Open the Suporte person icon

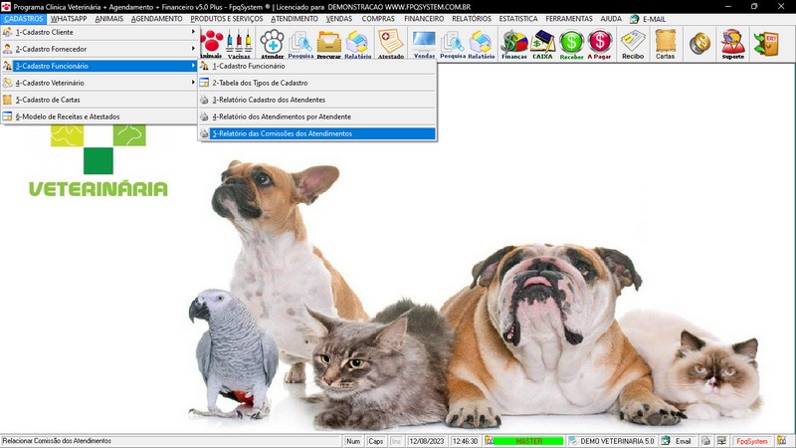733,44
